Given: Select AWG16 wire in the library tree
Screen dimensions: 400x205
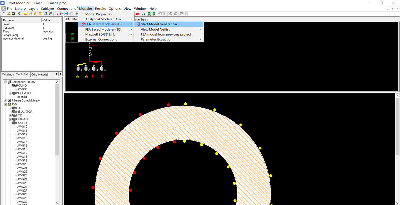Looking at the screenshot, I should tap(22, 149).
